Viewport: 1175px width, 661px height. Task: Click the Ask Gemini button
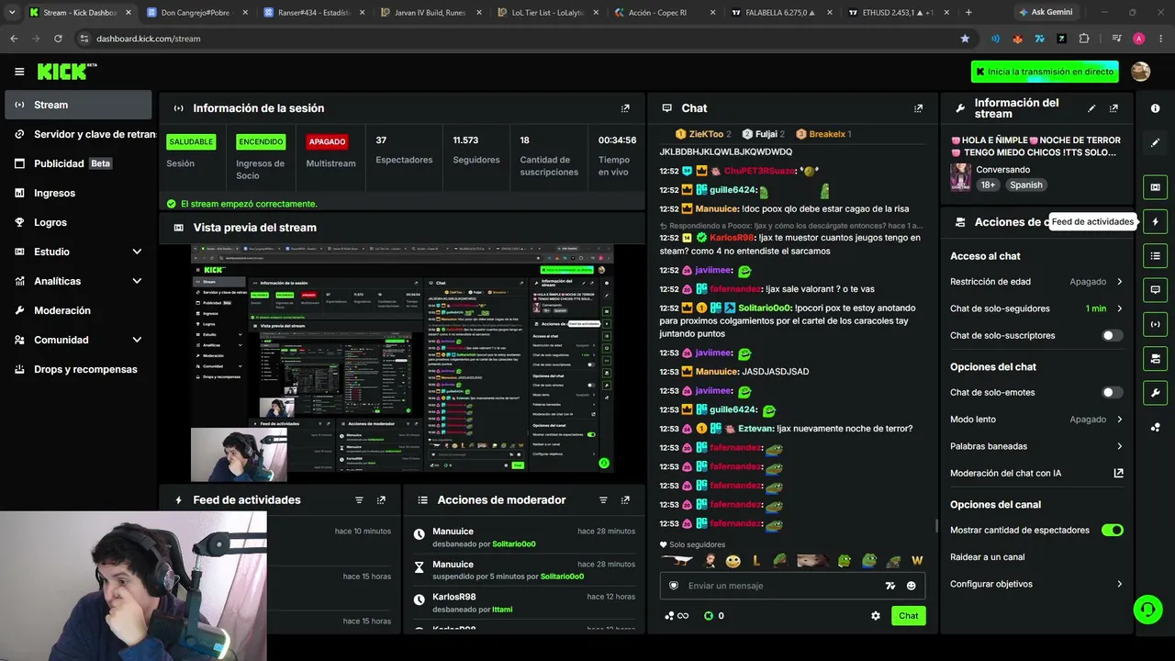pyautogui.click(x=1045, y=13)
